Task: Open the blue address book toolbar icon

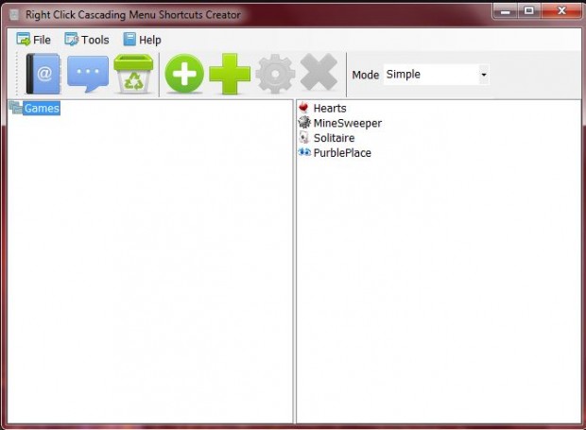Action: coord(43,74)
